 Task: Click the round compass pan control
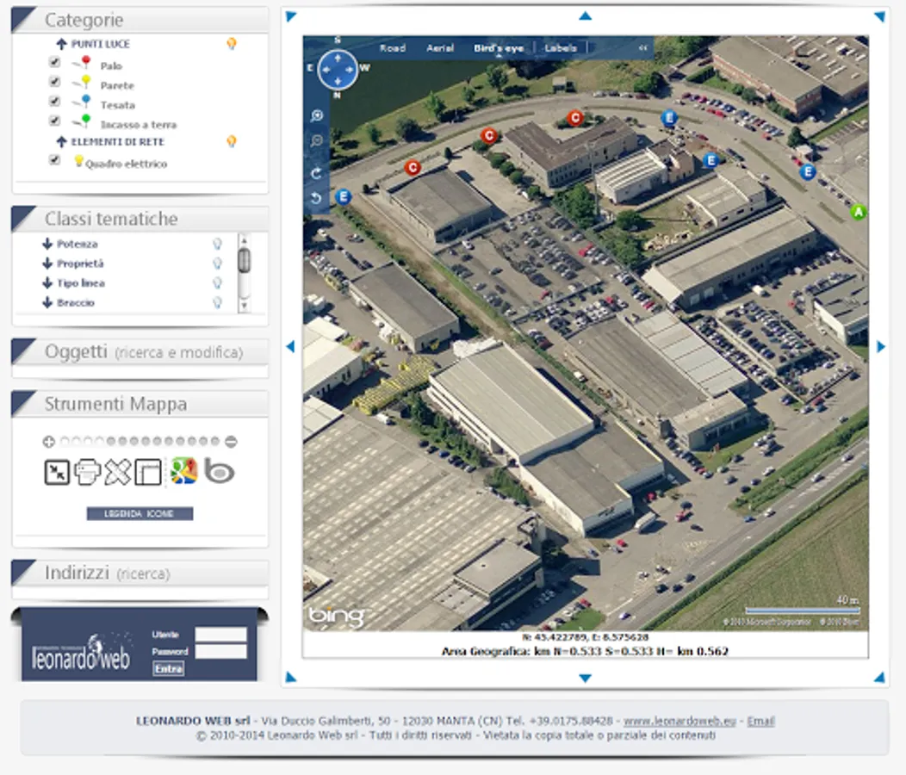coord(338,70)
